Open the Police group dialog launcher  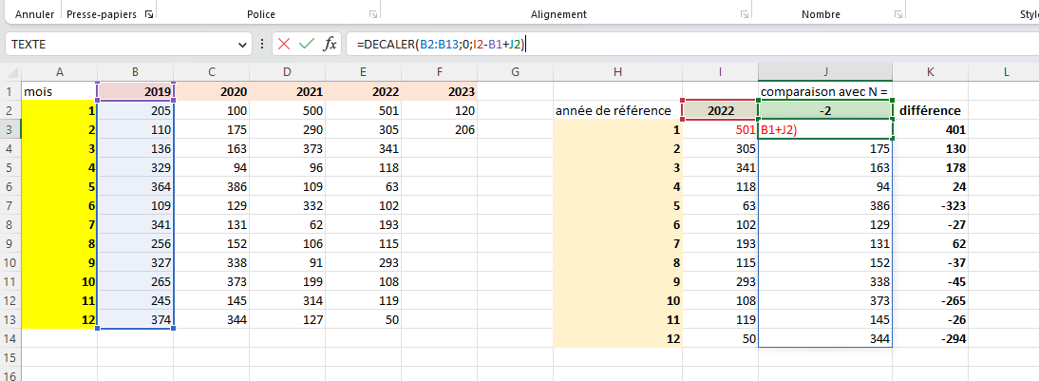(x=371, y=15)
